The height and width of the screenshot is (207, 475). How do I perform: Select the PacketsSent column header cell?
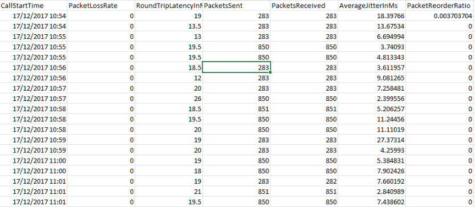tap(236, 6)
